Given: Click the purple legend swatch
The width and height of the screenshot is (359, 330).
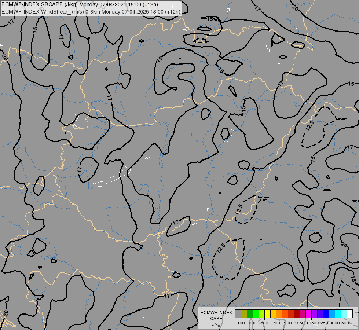Looking at the screenshot, I should pyautogui.click(x=314, y=313).
